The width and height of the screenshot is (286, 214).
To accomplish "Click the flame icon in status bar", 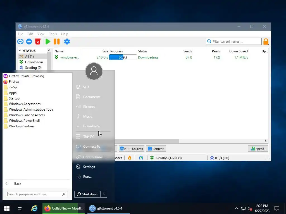I will (x=130, y=158).
